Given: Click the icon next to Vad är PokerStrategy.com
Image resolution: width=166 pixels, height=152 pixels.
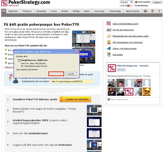Looking at the screenshot, I should tap(109, 23).
